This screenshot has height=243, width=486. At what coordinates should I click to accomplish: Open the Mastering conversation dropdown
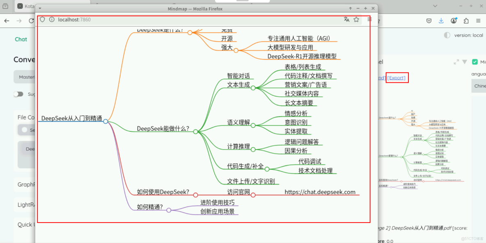tap(25, 77)
